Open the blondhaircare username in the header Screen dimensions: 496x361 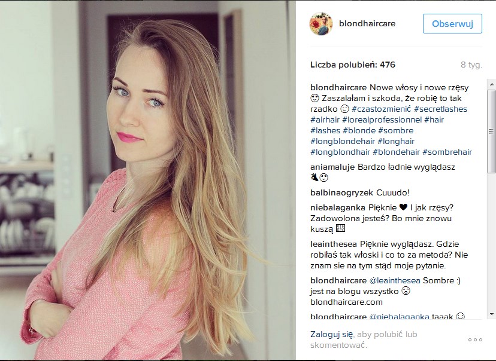tap(367, 24)
